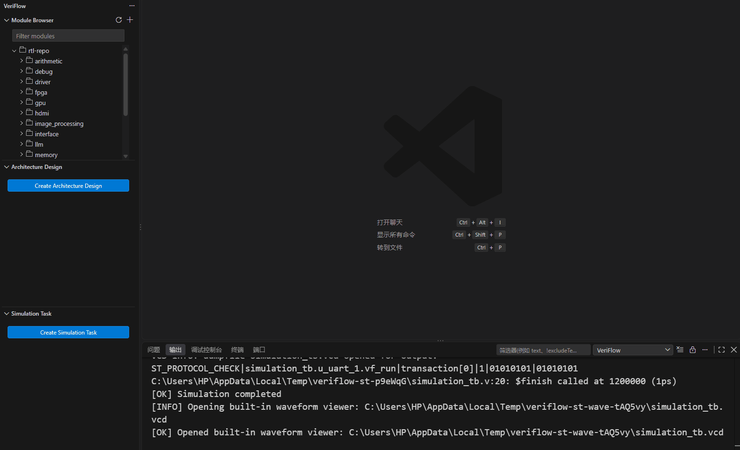Screen dimensions: 740x450
Task: Switch to the 终端 (Terminal) tab
Action: [x=238, y=350]
